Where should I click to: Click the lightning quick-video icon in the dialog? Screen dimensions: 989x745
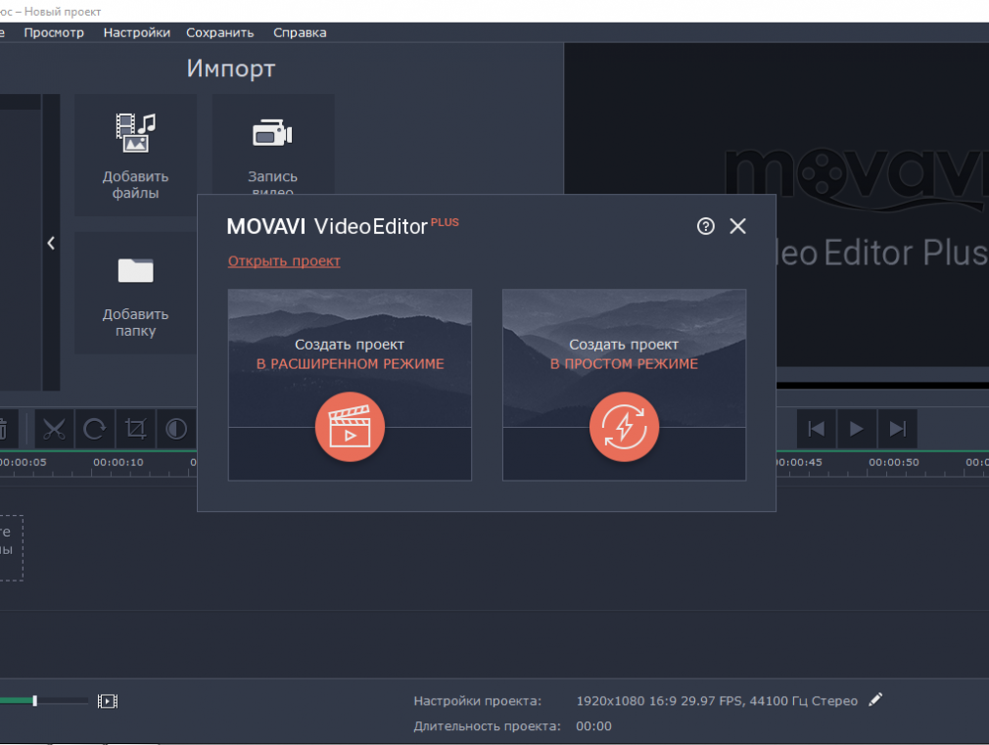point(625,427)
